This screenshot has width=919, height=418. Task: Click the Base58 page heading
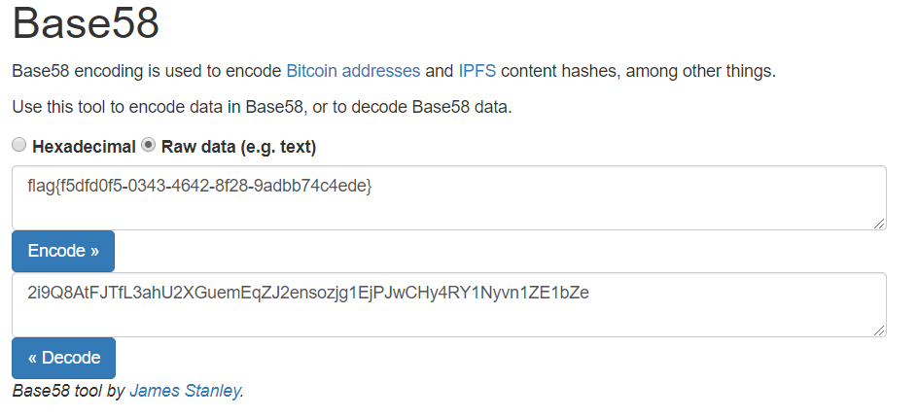86,24
